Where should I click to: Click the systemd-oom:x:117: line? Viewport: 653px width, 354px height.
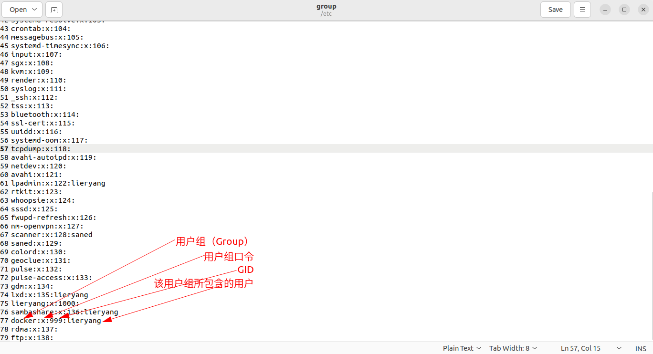tap(49, 140)
